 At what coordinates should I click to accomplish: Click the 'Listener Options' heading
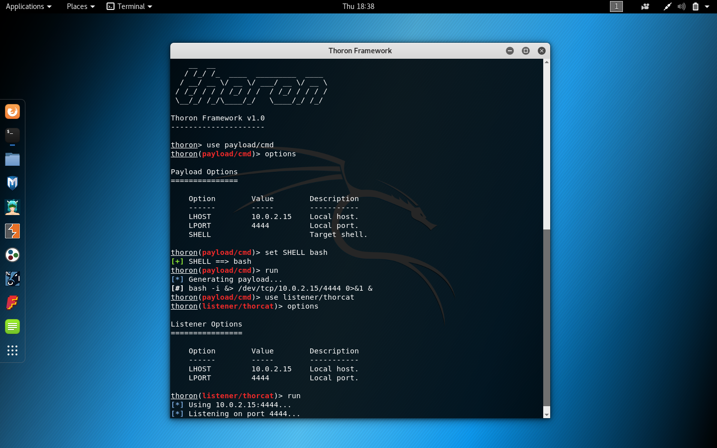click(x=206, y=324)
